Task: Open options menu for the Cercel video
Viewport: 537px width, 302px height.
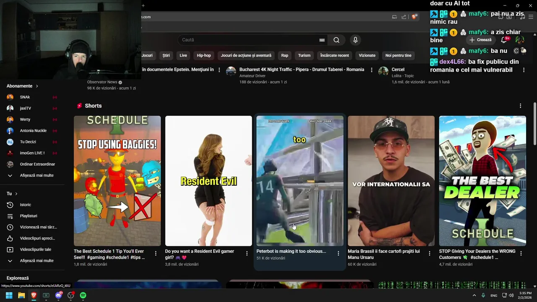Action: click(524, 70)
